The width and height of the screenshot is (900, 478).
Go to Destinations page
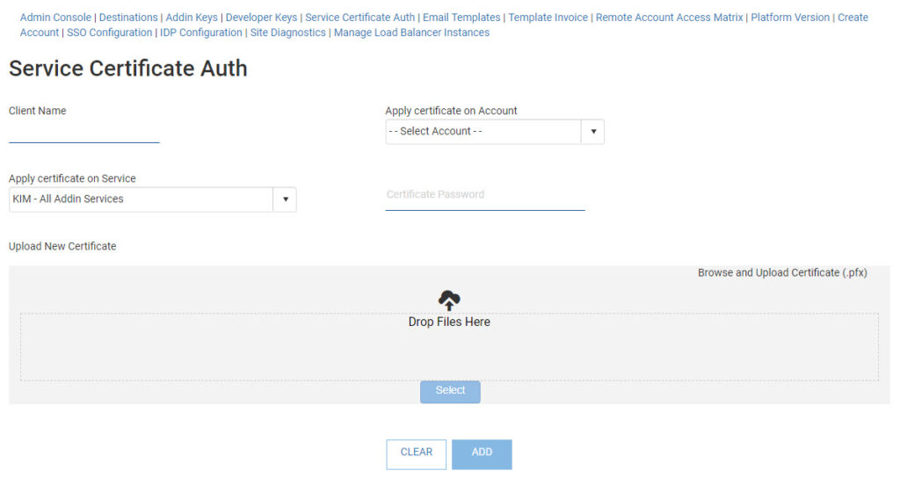(x=128, y=18)
